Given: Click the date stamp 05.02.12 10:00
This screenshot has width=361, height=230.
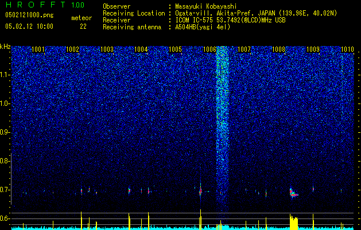Looking at the screenshot, I should pyautogui.click(x=29, y=26).
